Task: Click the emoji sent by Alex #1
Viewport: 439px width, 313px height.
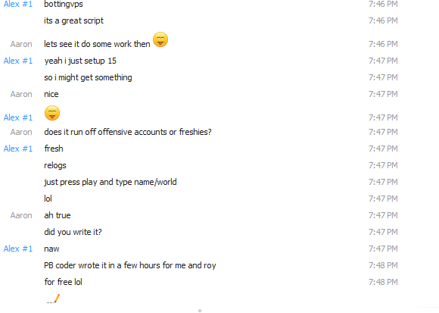Action: click(x=52, y=113)
